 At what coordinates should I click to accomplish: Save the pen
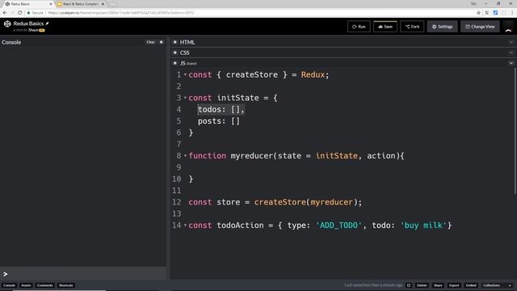click(x=385, y=27)
